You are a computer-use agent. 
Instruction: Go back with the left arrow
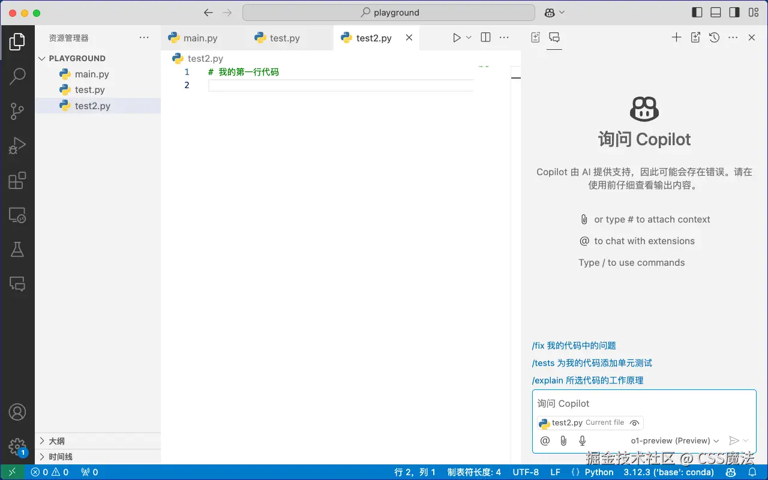[208, 13]
